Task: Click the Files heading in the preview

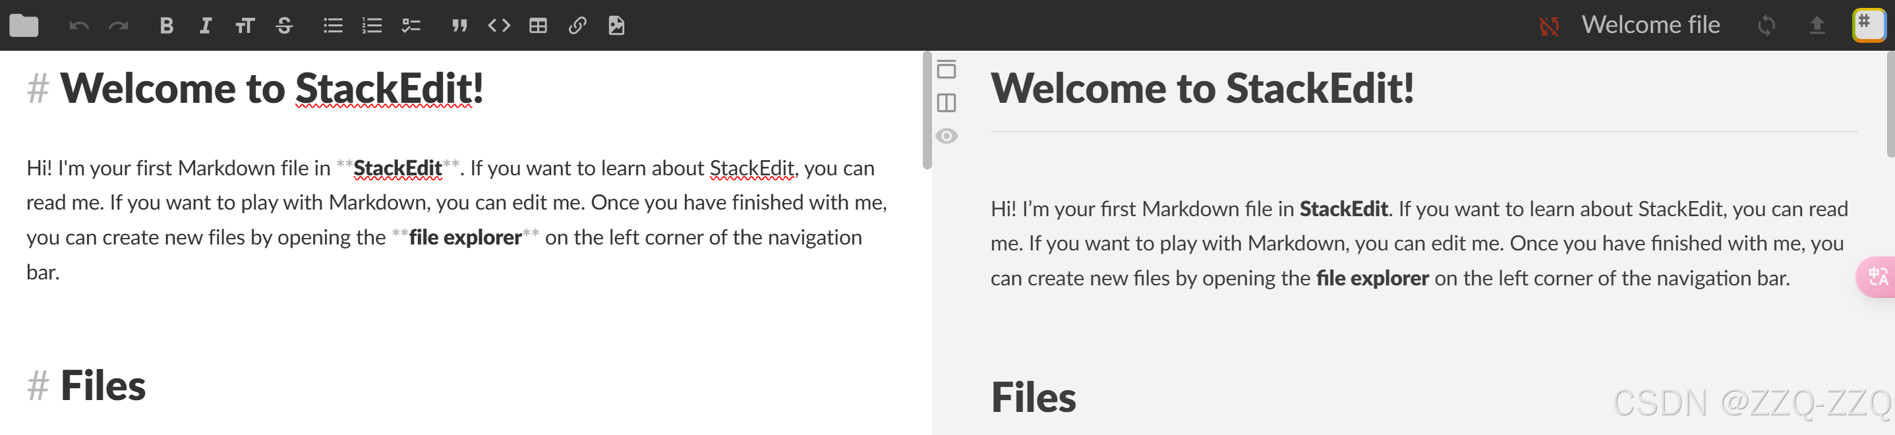Action: click(1033, 397)
